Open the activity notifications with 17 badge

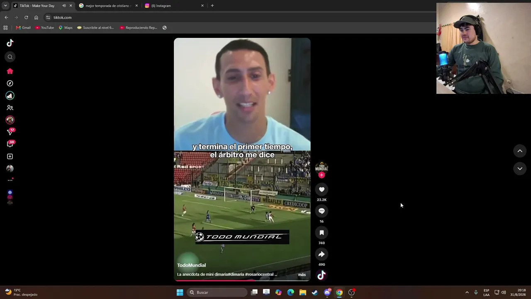pyautogui.click(x=10, y=132)
